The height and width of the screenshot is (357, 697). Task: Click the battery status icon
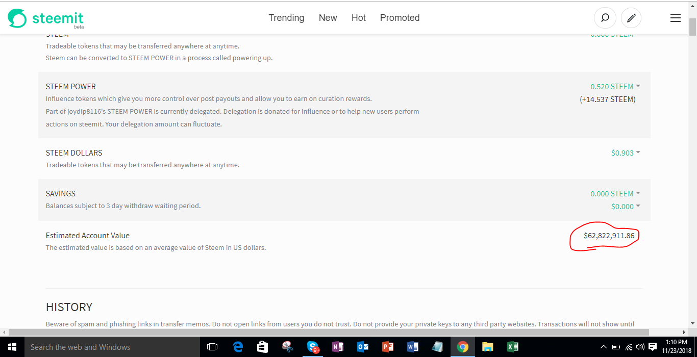[616, 347]
